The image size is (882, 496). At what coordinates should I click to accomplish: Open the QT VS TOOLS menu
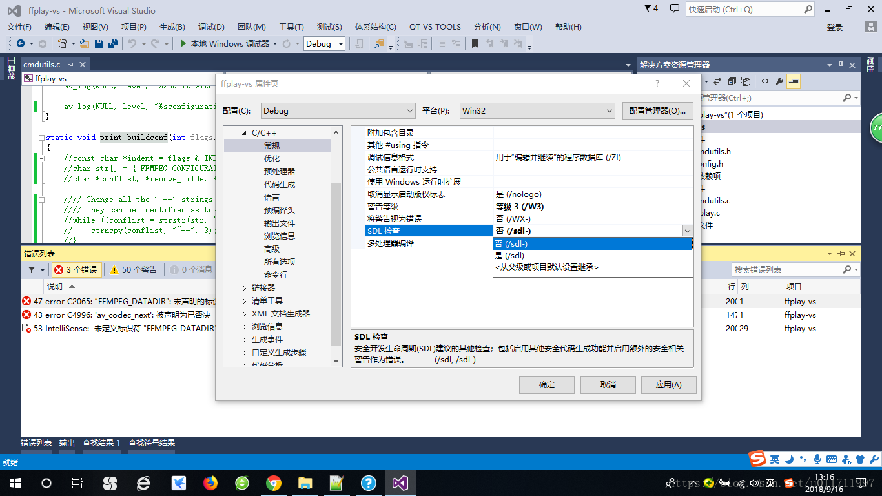click(435, 27)
